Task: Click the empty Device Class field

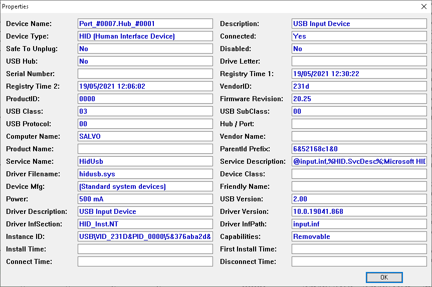Action: pos(359,174)
